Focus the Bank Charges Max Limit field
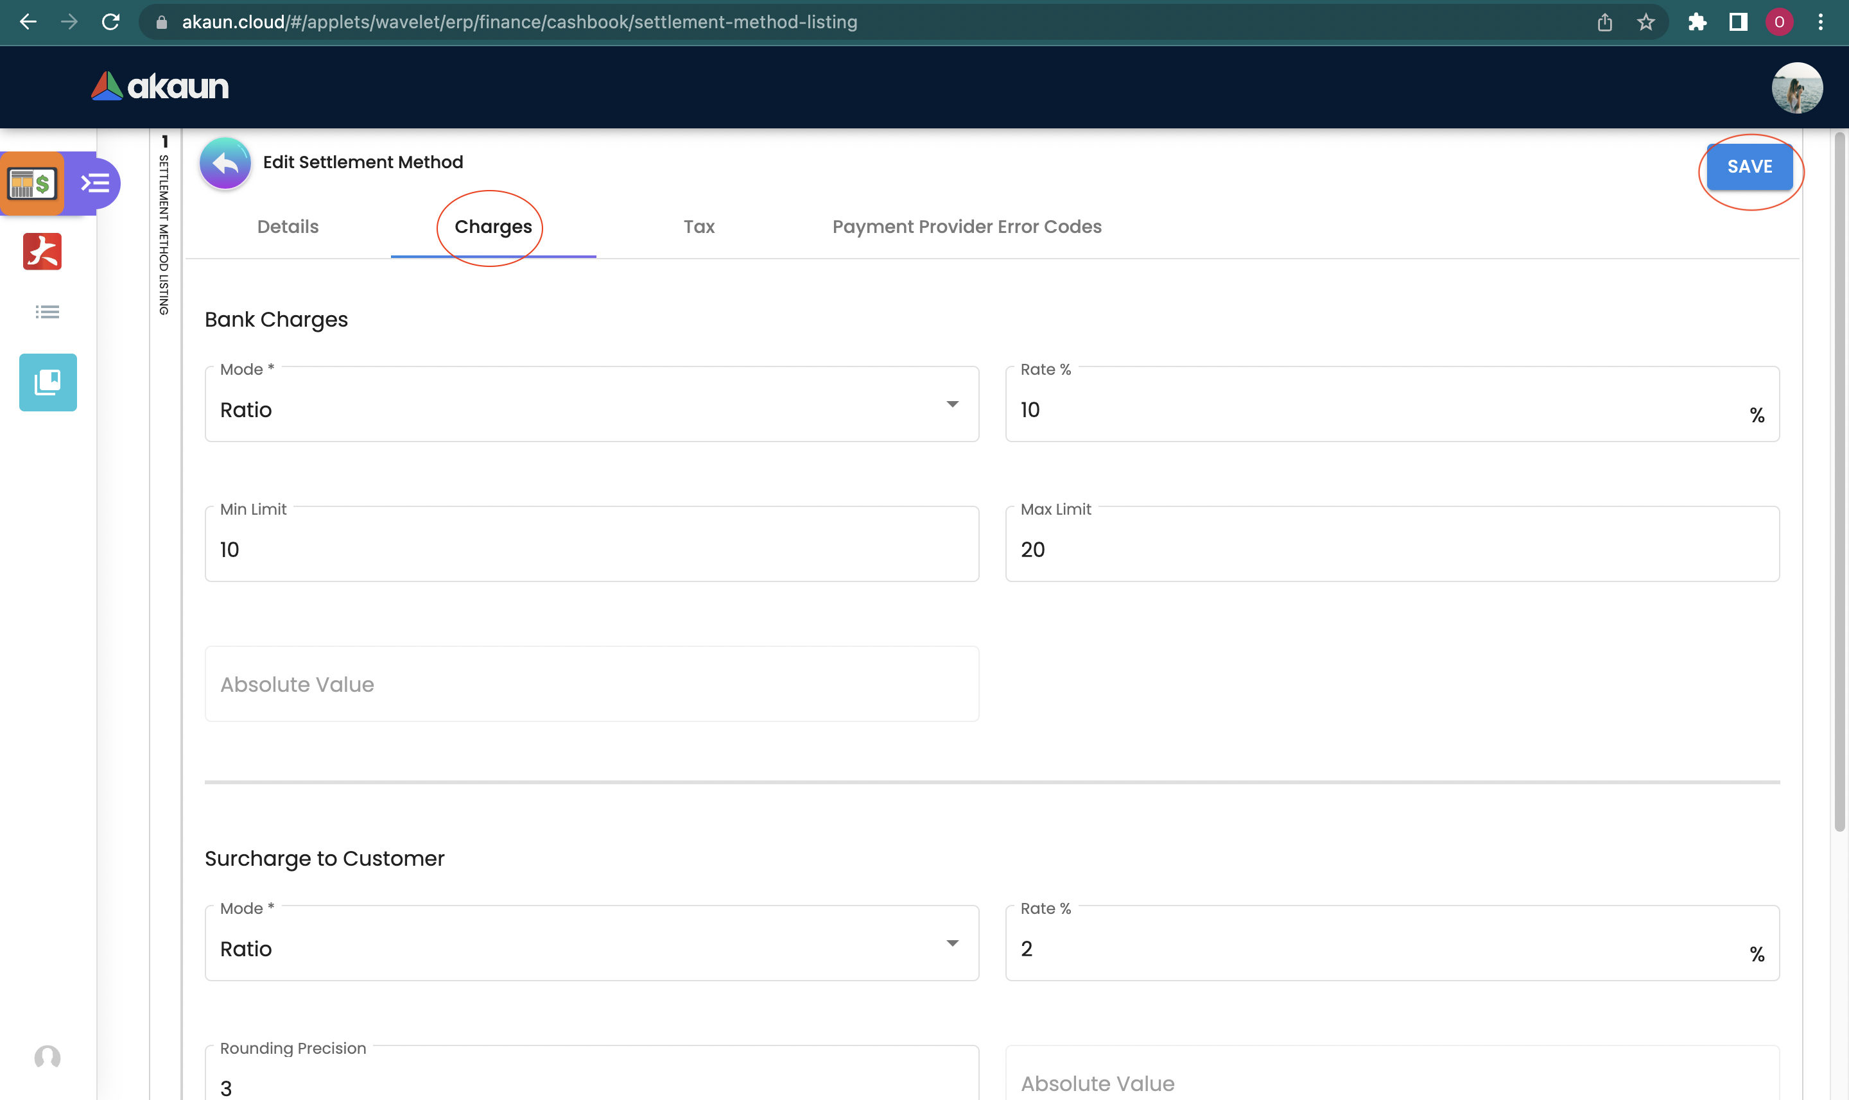The width and height of the screenshot is (1849, 1100). pos(1392,549)
